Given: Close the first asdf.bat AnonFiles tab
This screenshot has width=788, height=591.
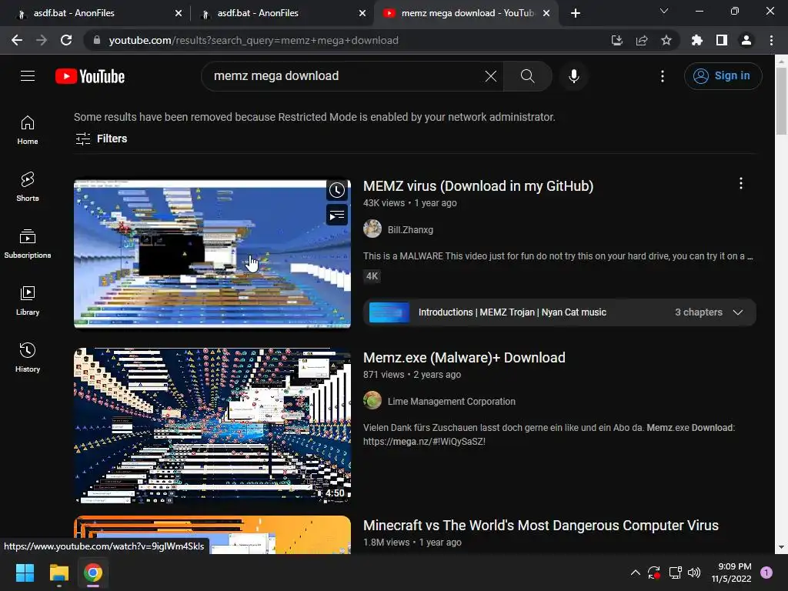Looking at the screenshot, I should [x=179, y=13].
